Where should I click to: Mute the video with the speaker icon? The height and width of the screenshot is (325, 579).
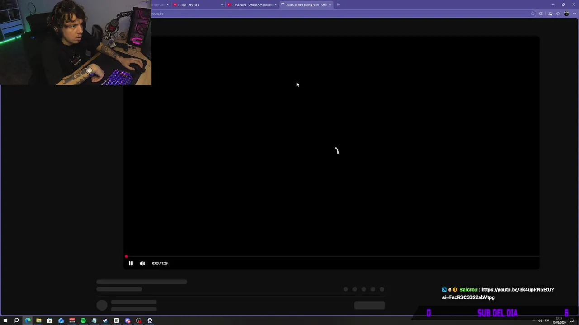[x=142, y=263]
